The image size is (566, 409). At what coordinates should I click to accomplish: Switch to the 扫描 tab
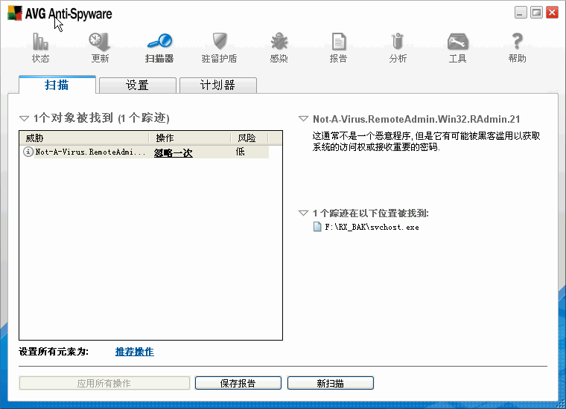[x=57, y=85]
